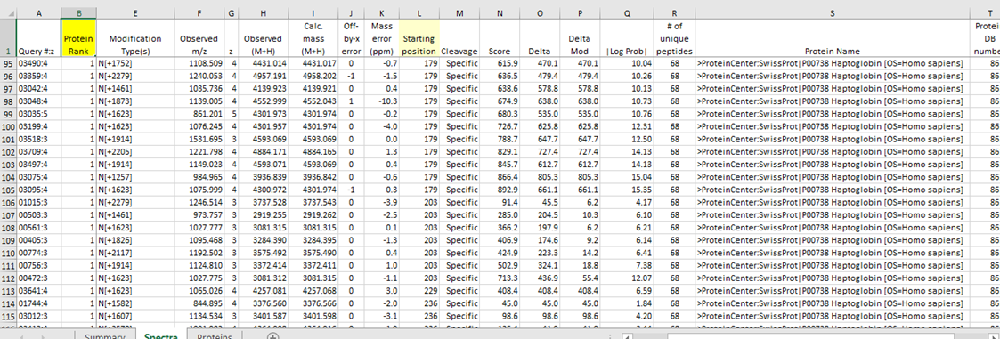Click the Delta Mod header cell

coord(581,38)
